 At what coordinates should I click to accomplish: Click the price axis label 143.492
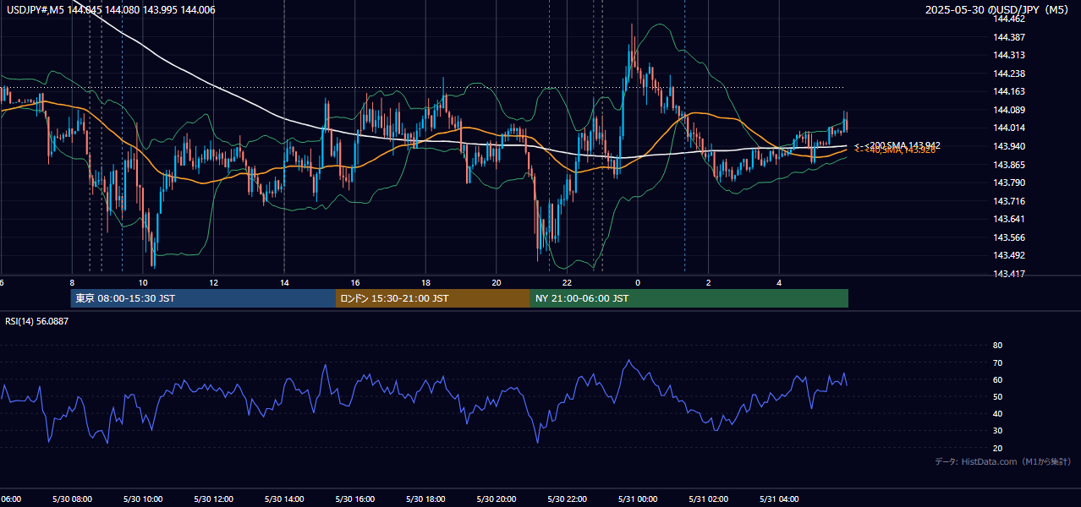[x=1010, y=255]
